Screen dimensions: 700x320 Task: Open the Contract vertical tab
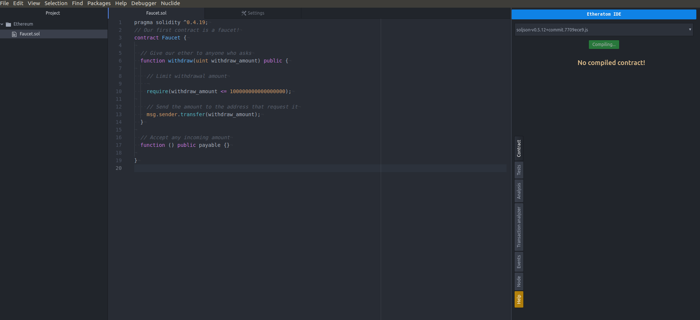coord(519,148)
